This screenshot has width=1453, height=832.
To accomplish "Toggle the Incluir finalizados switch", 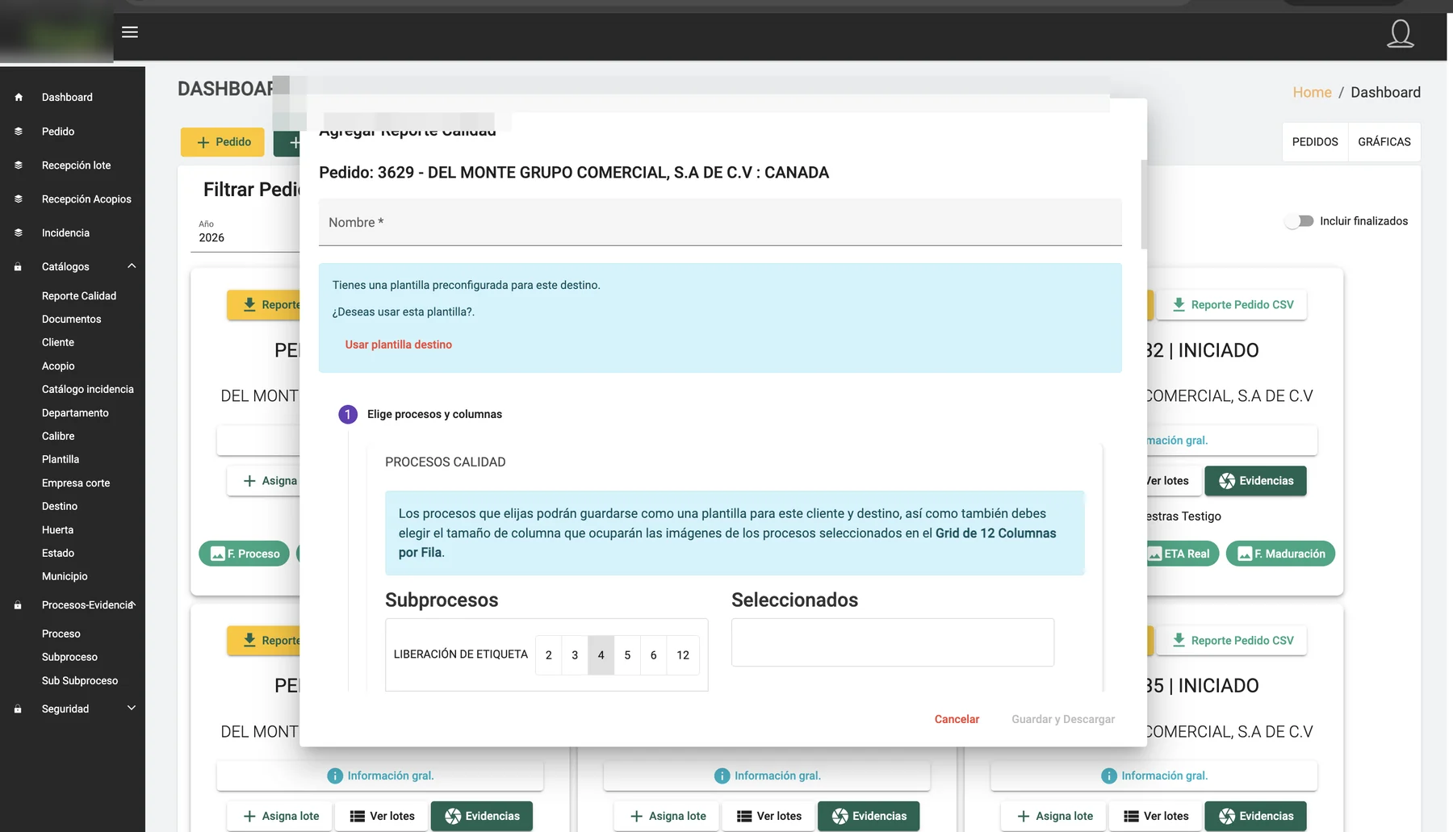I will [1299, 221].
